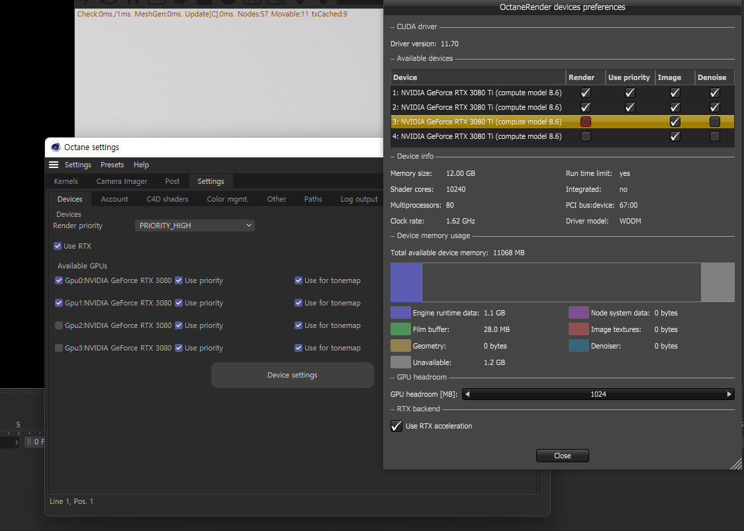Enable Denoise checkbox for device 4
The height and width of the screenshot is (531, 744).
tap(715, 136)
